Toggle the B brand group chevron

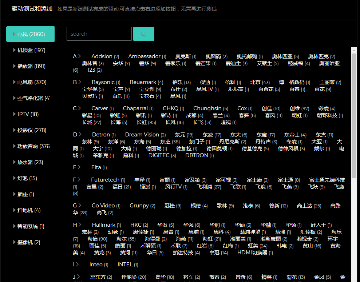coord(79,82)
